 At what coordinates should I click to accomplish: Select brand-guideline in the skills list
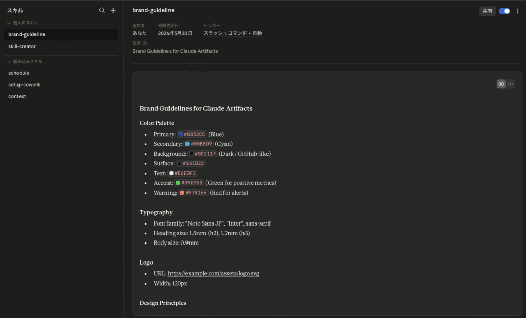(61, 34)
